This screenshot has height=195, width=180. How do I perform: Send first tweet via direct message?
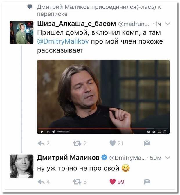[x=147, y=143]
